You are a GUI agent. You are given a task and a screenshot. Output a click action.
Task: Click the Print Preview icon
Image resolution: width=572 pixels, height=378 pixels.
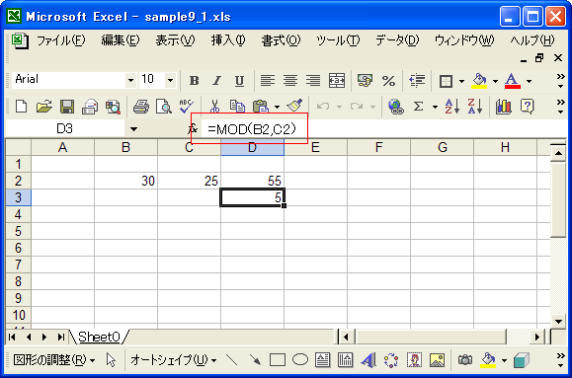pyautogui.click(x=164, y=107)
